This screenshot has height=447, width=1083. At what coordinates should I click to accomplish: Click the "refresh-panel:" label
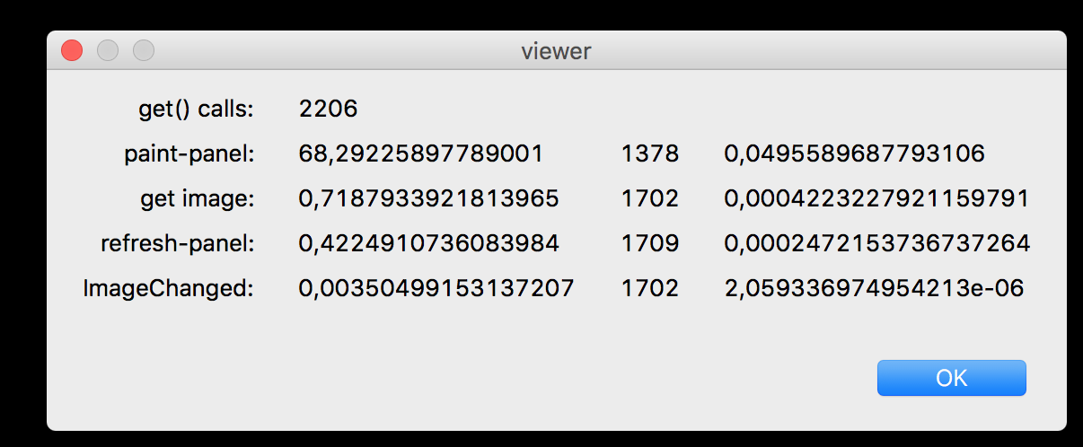pyautogui.click(x=178, y=244)
